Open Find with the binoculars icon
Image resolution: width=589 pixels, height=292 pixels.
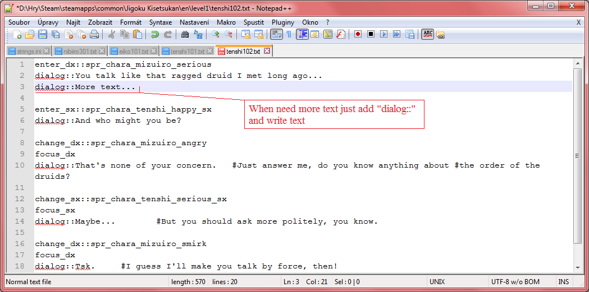click(185, 35)
